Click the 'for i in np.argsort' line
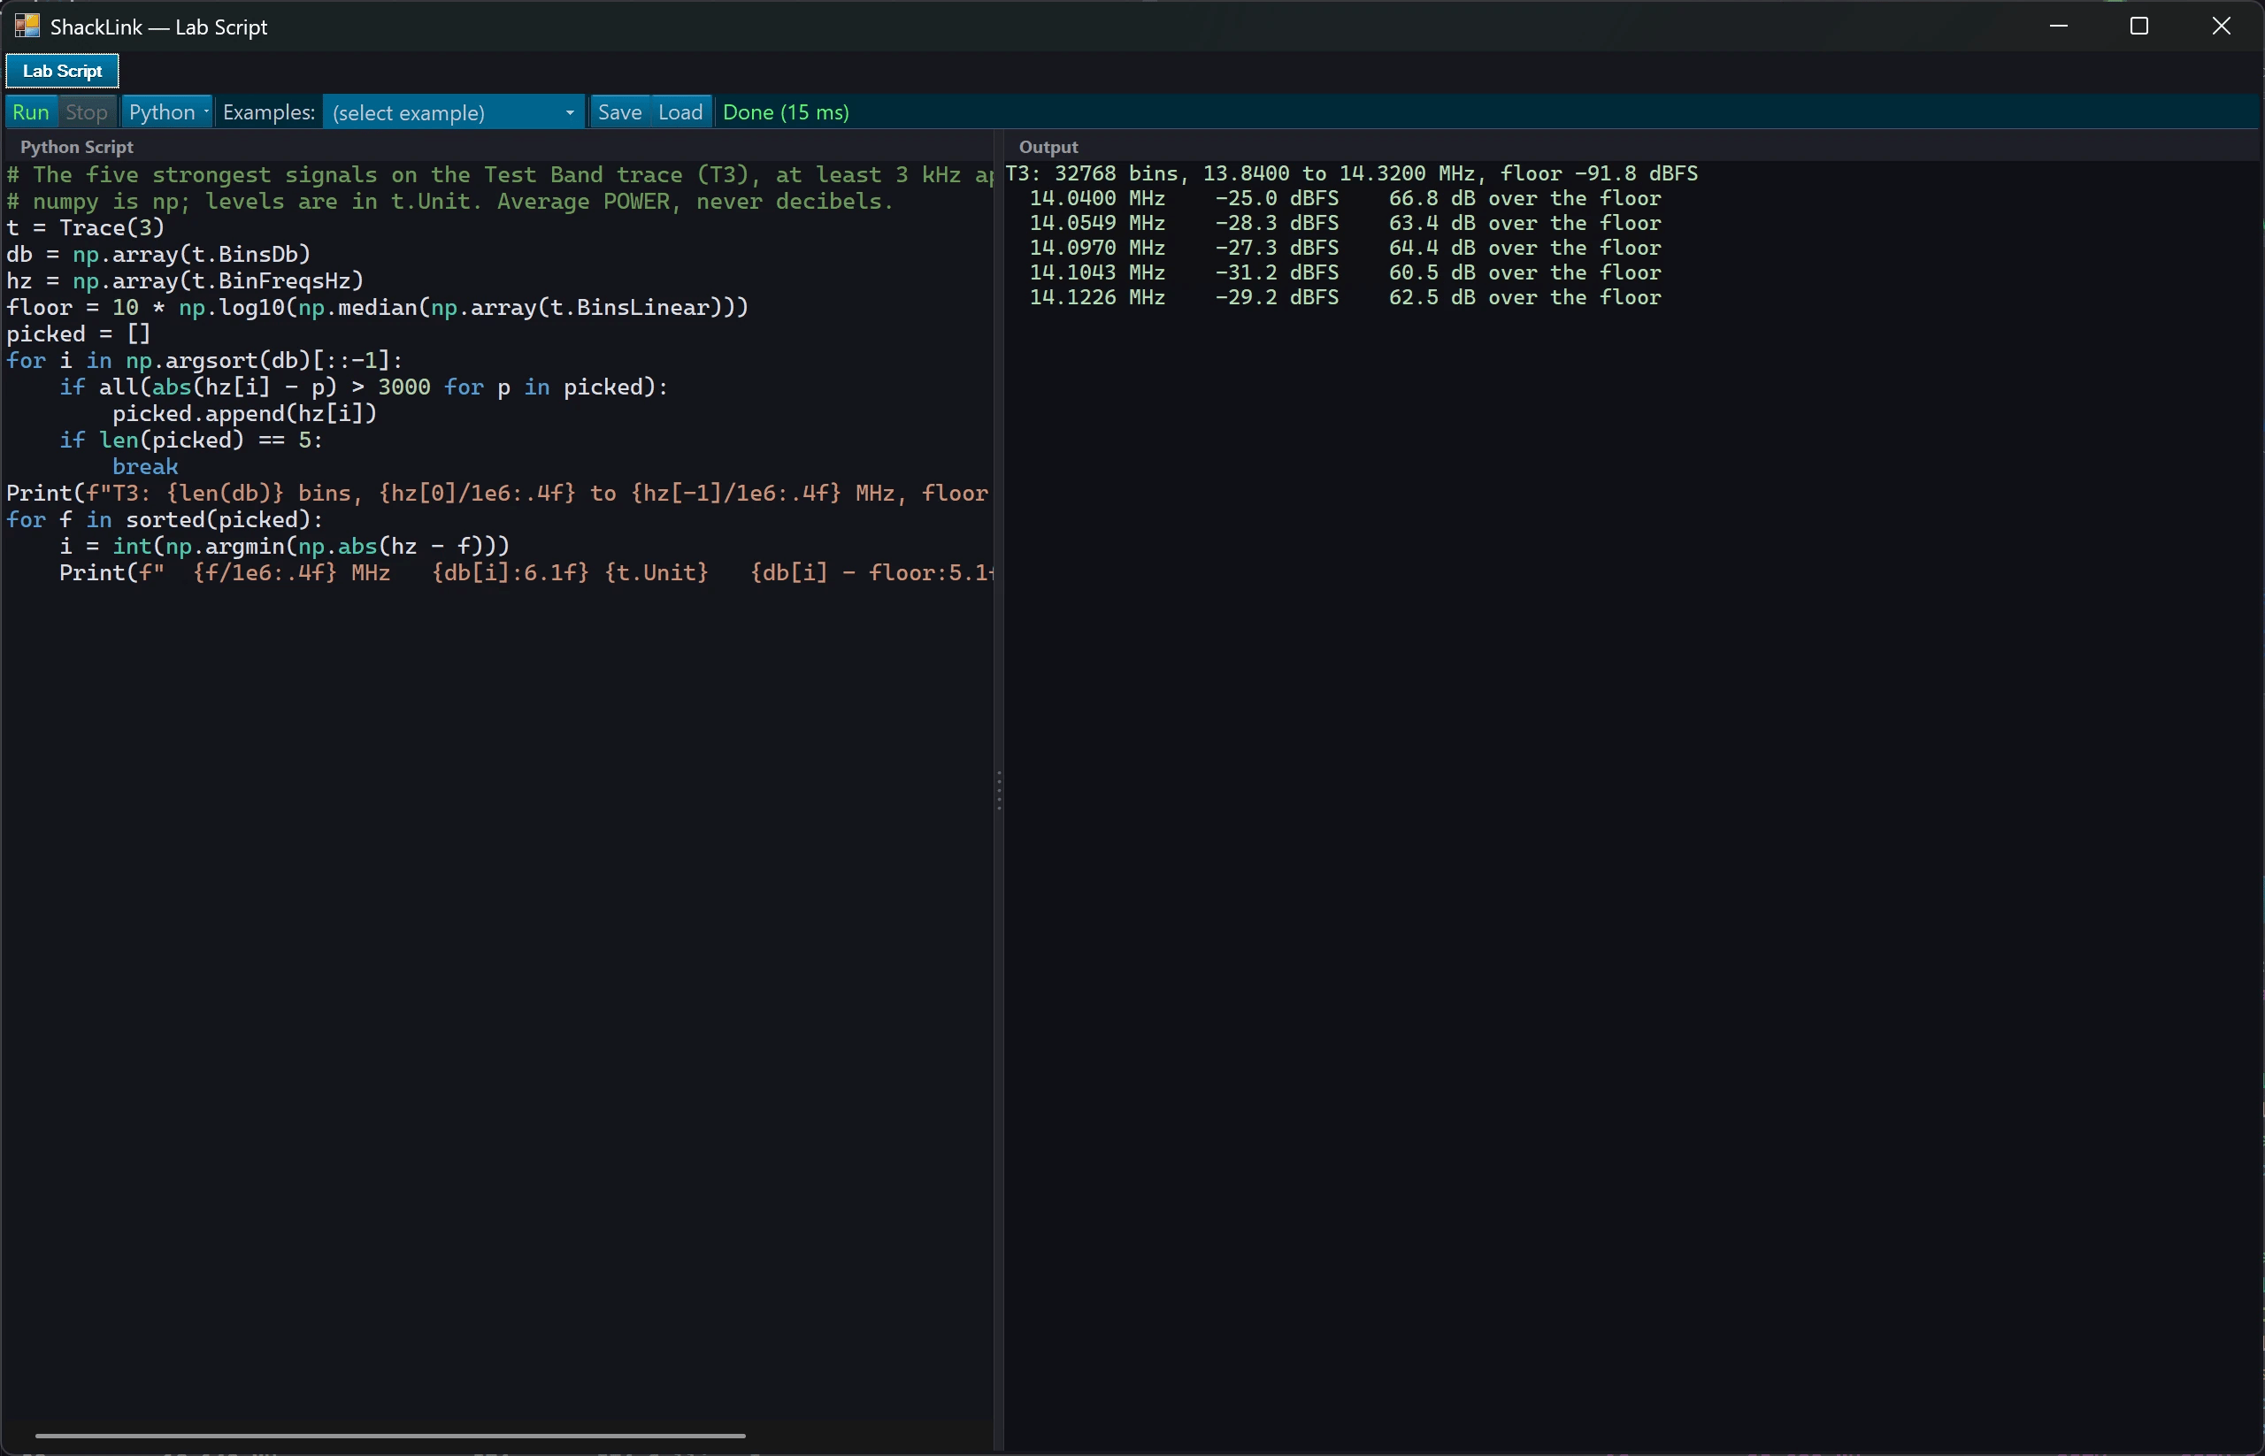 pos(205,360)
